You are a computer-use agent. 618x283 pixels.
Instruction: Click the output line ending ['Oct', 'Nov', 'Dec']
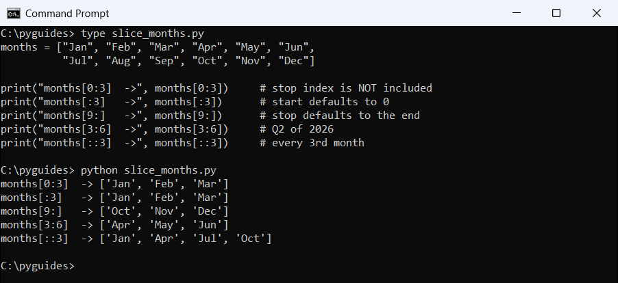point(114,211)
